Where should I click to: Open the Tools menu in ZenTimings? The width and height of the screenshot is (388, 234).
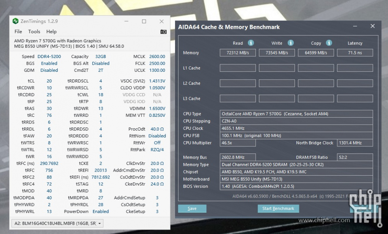point(34,32)
